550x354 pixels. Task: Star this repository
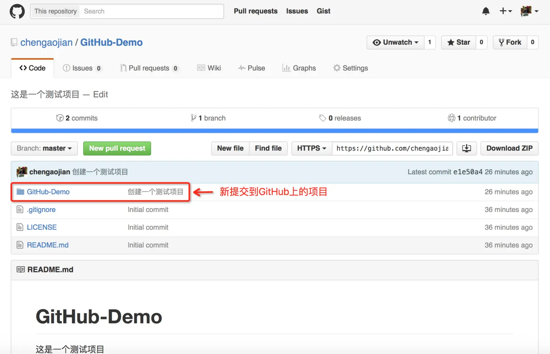coord(459,42)
